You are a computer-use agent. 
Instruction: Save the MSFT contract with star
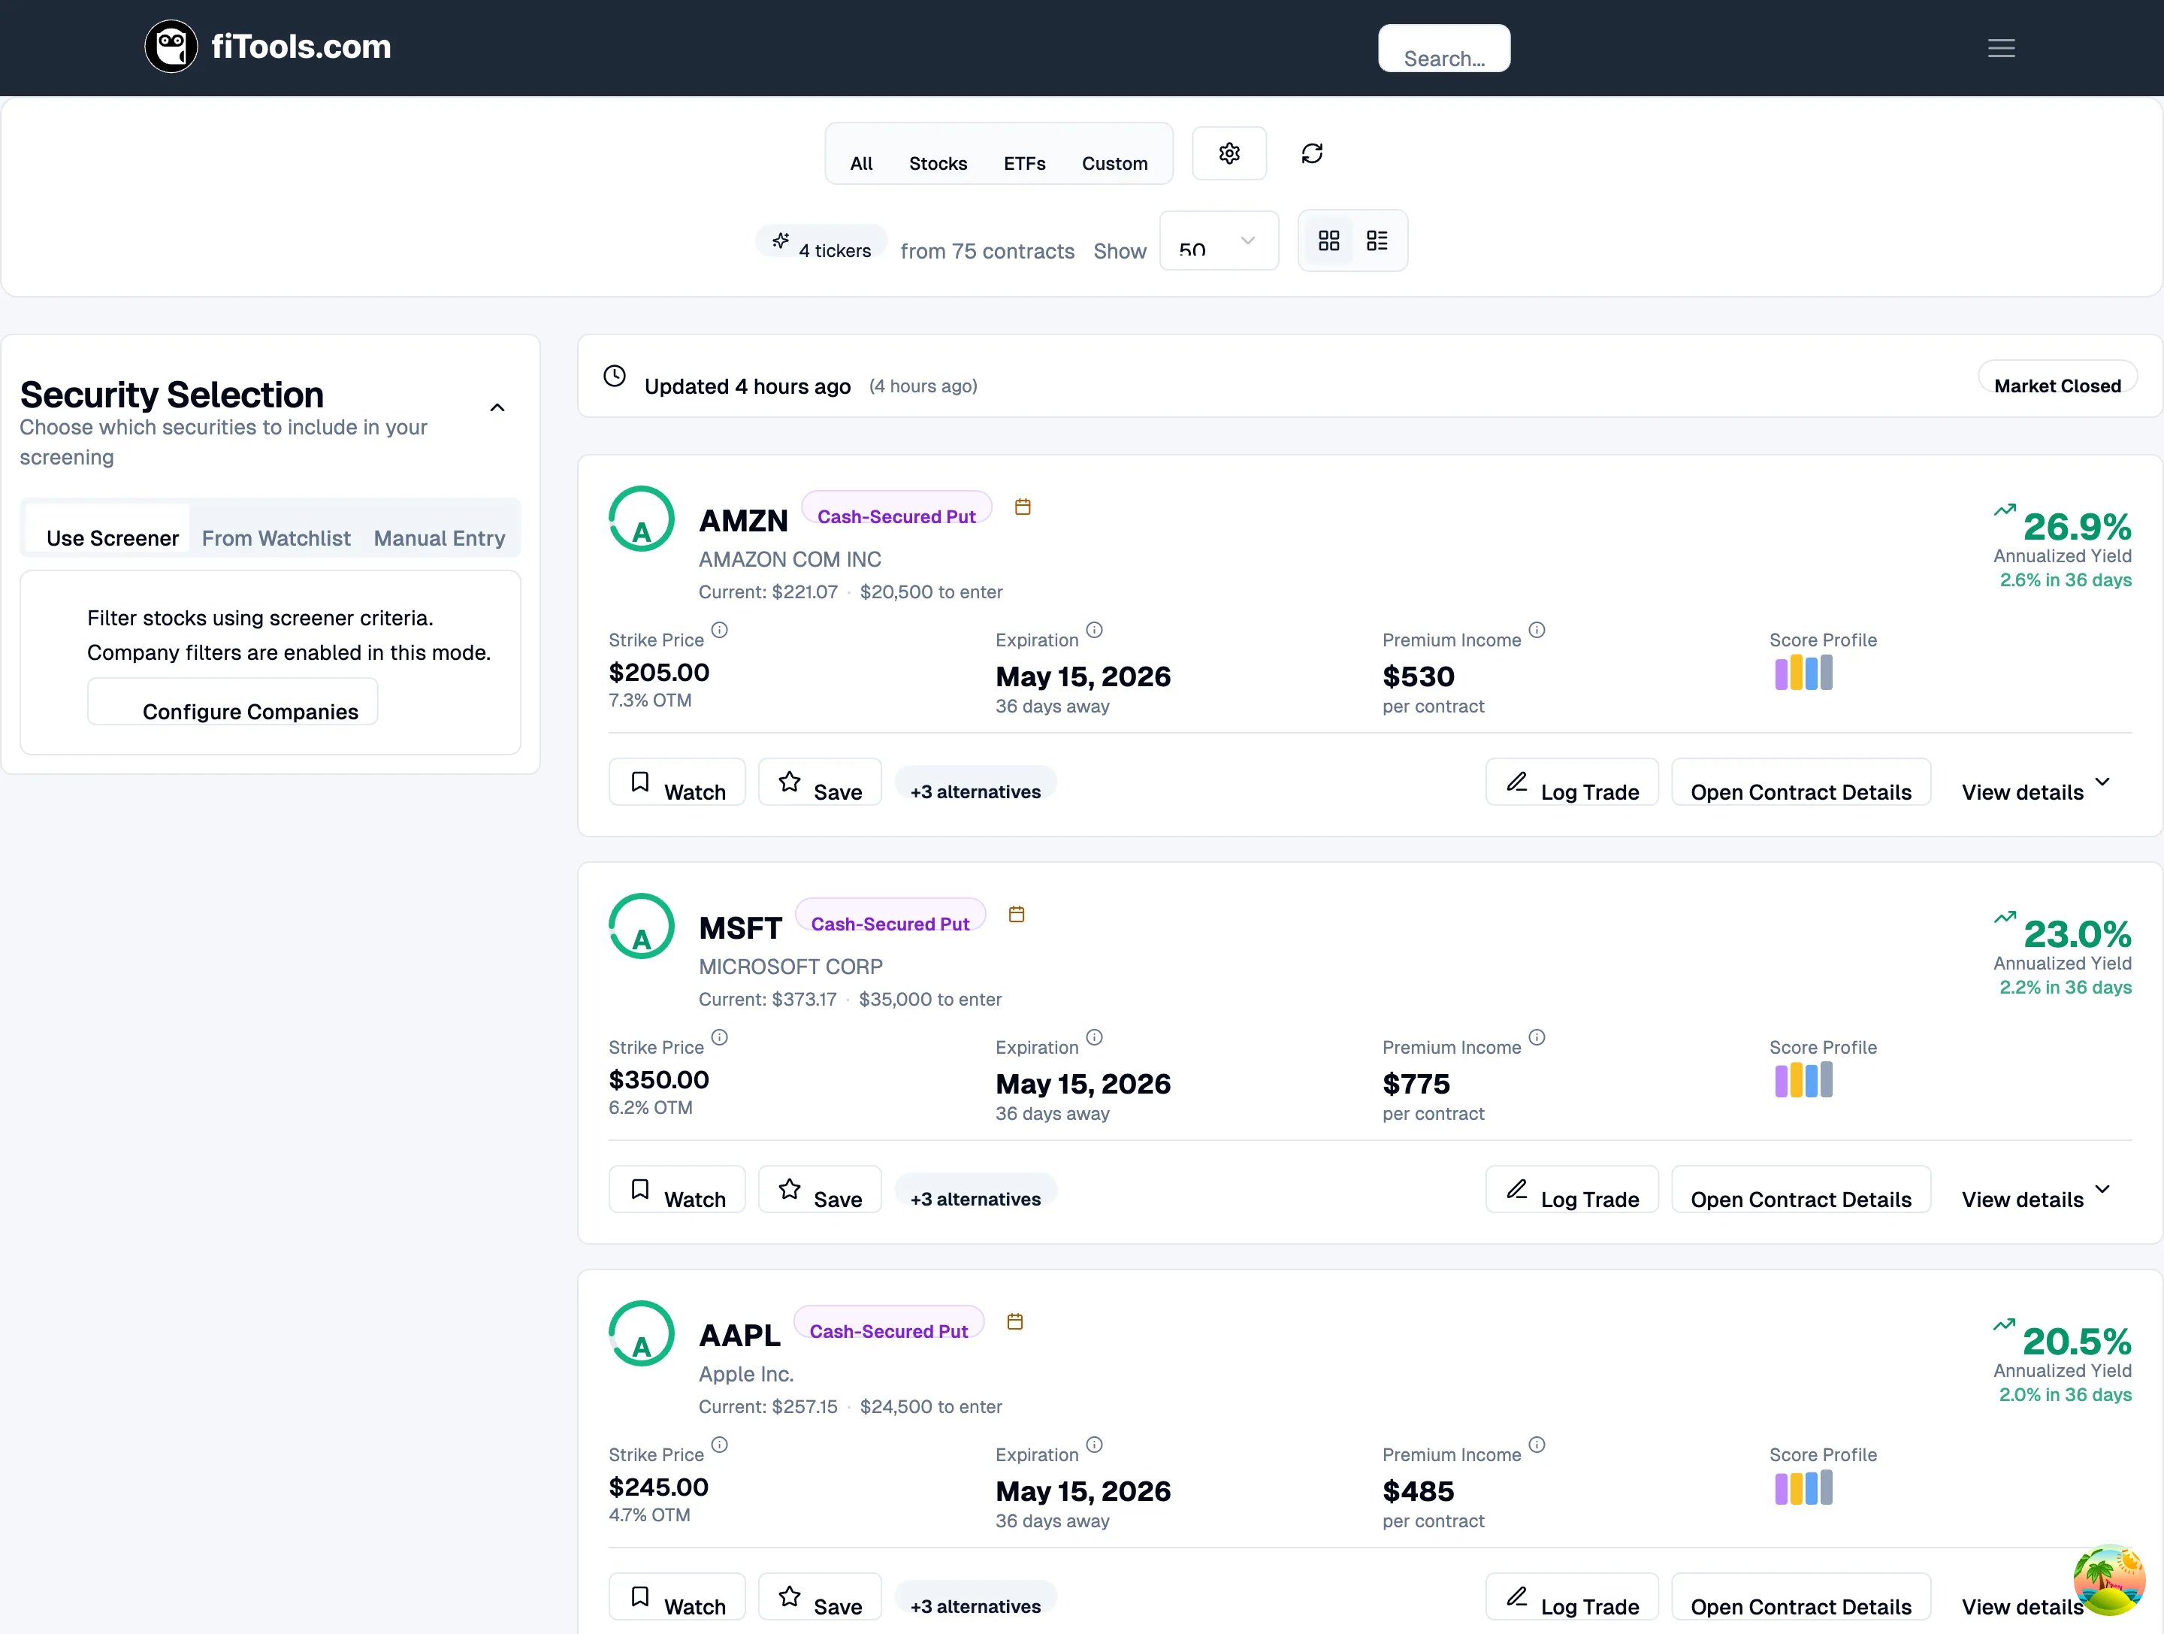[820, 1189]
